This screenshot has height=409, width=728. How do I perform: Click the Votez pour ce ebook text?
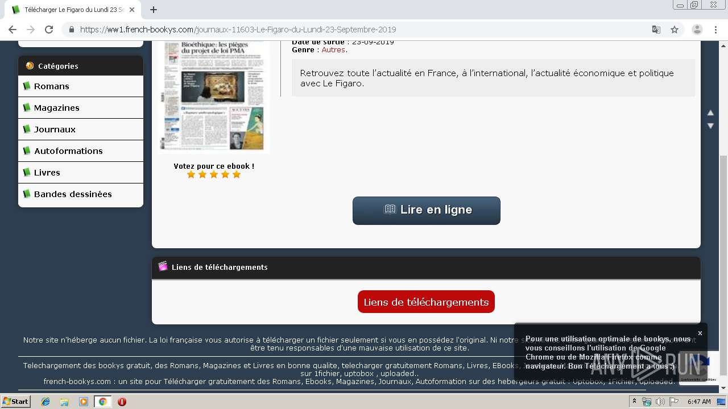pyautogui.click(x=214, y=166)
